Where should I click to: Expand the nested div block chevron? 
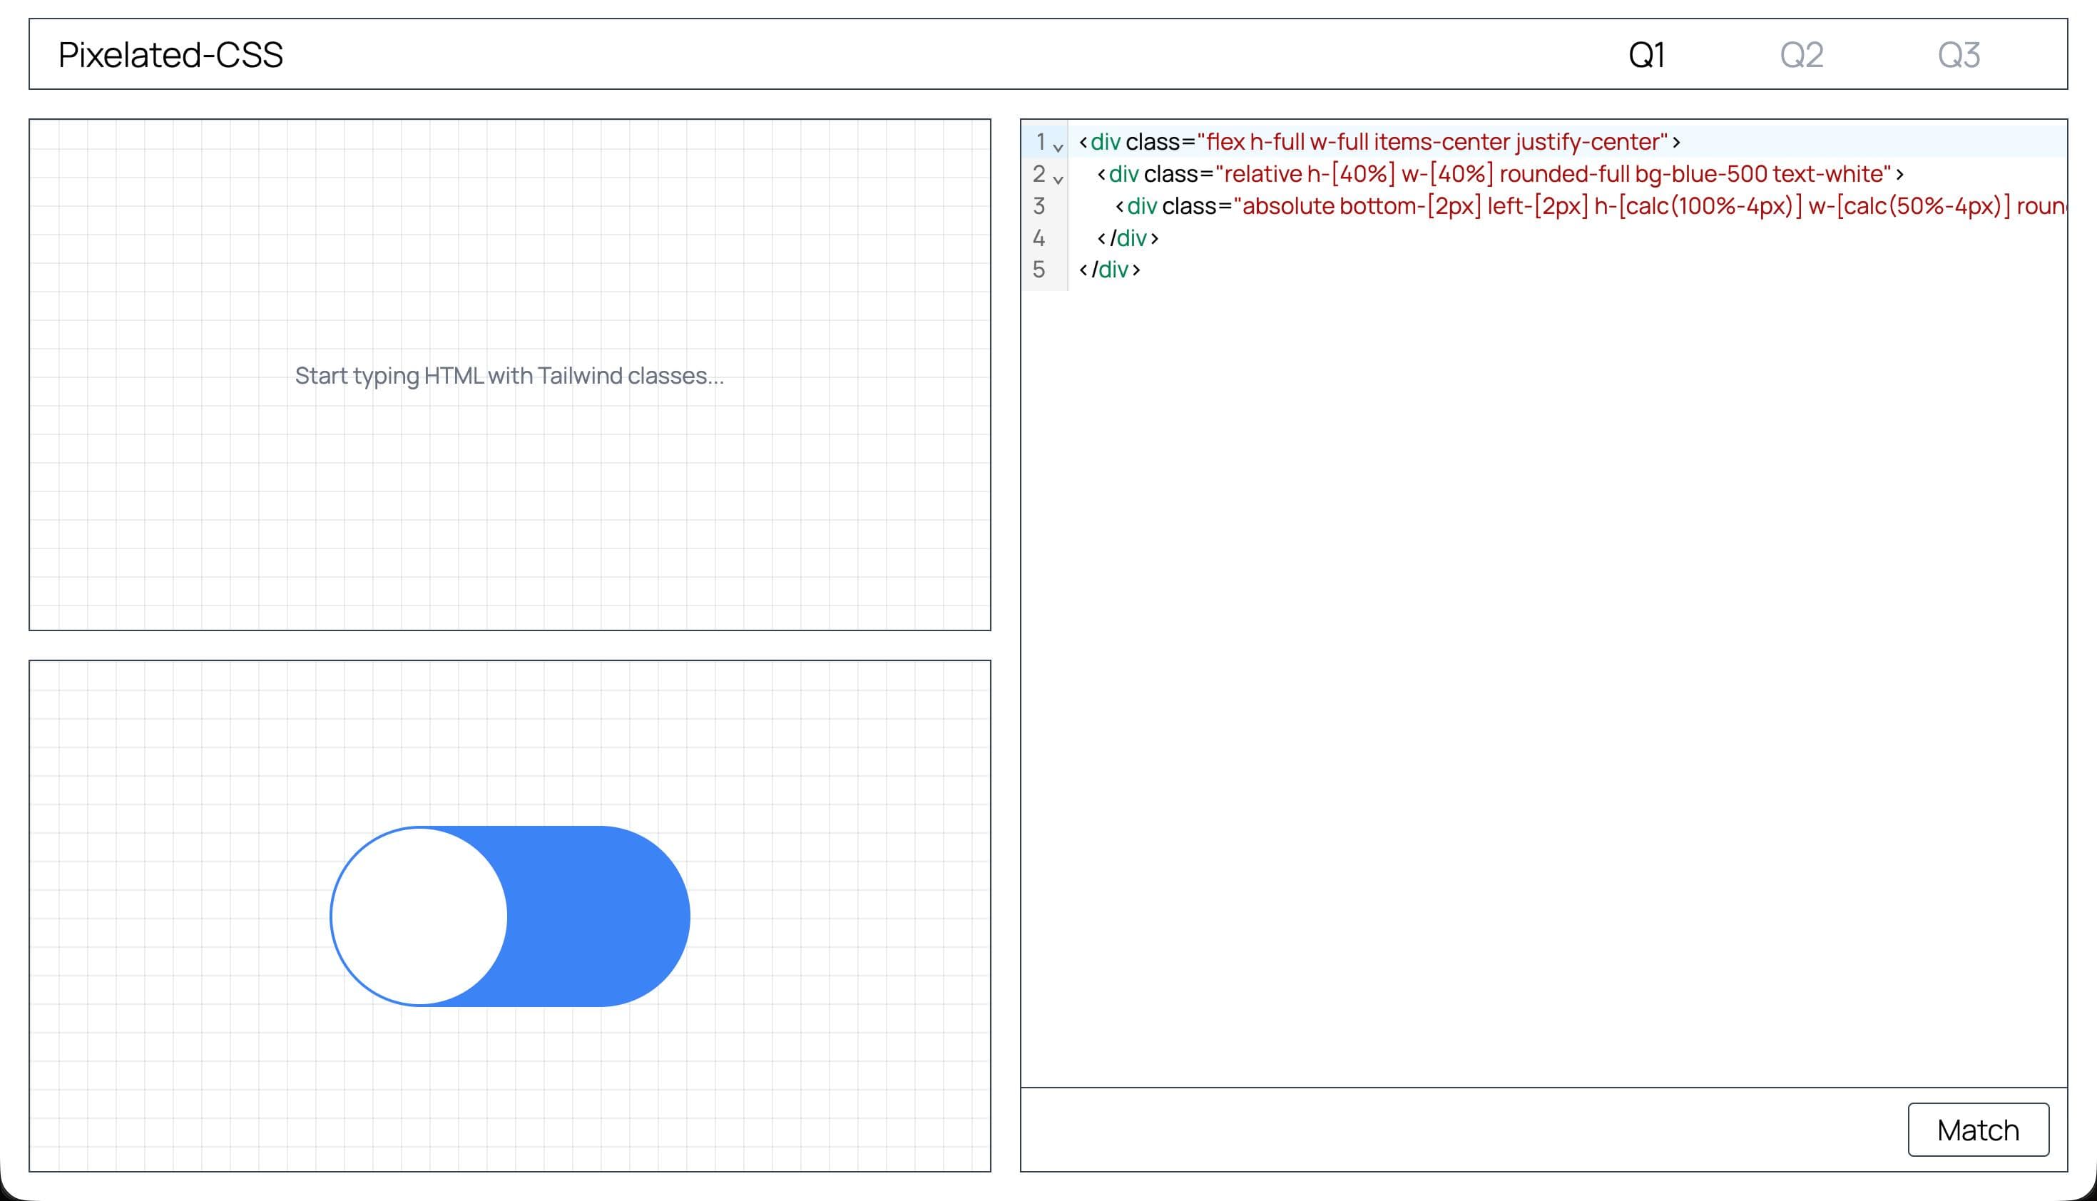1058,179
